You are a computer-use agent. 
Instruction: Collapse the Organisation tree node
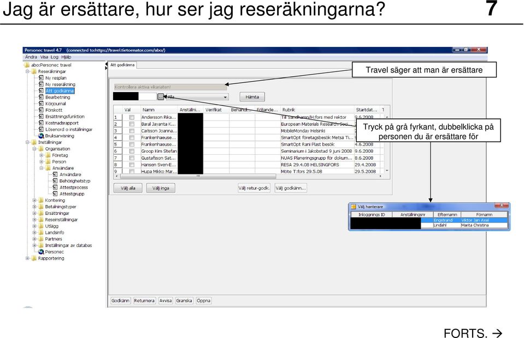coord(34,149)
